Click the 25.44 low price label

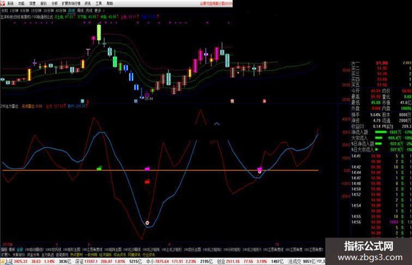click(x=149, y=99)
